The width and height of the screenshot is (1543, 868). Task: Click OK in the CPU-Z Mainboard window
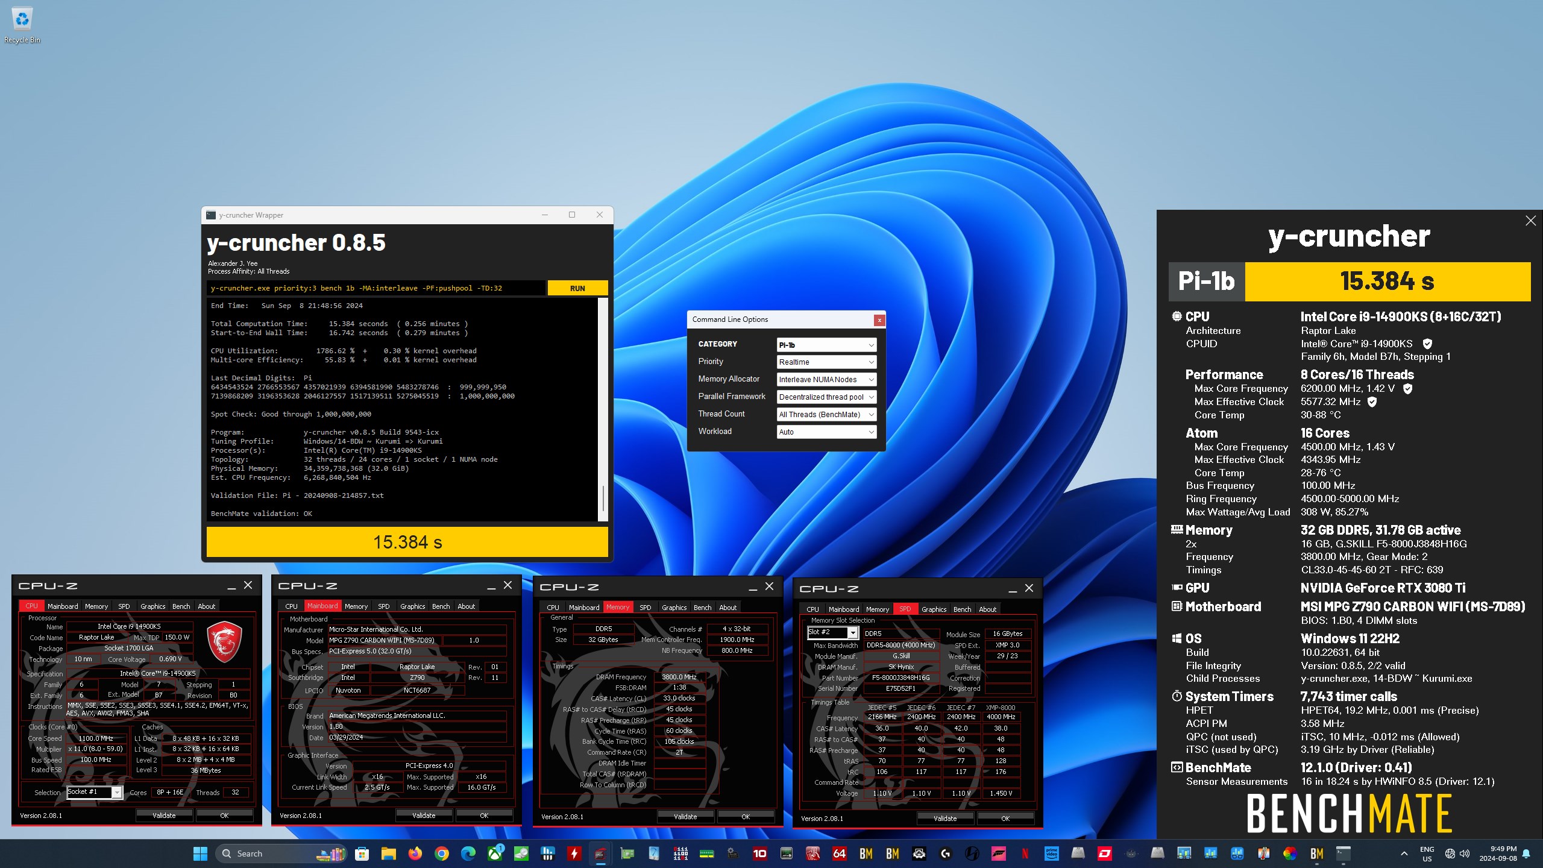(x=484, y=816)
